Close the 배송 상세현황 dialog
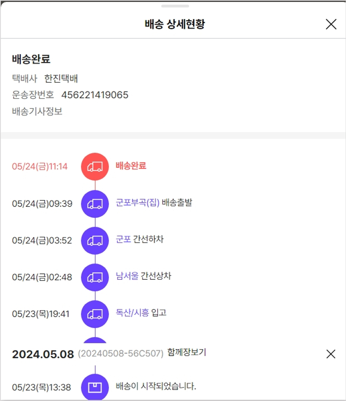The image size is (346, 401). [x=331, y=24]
